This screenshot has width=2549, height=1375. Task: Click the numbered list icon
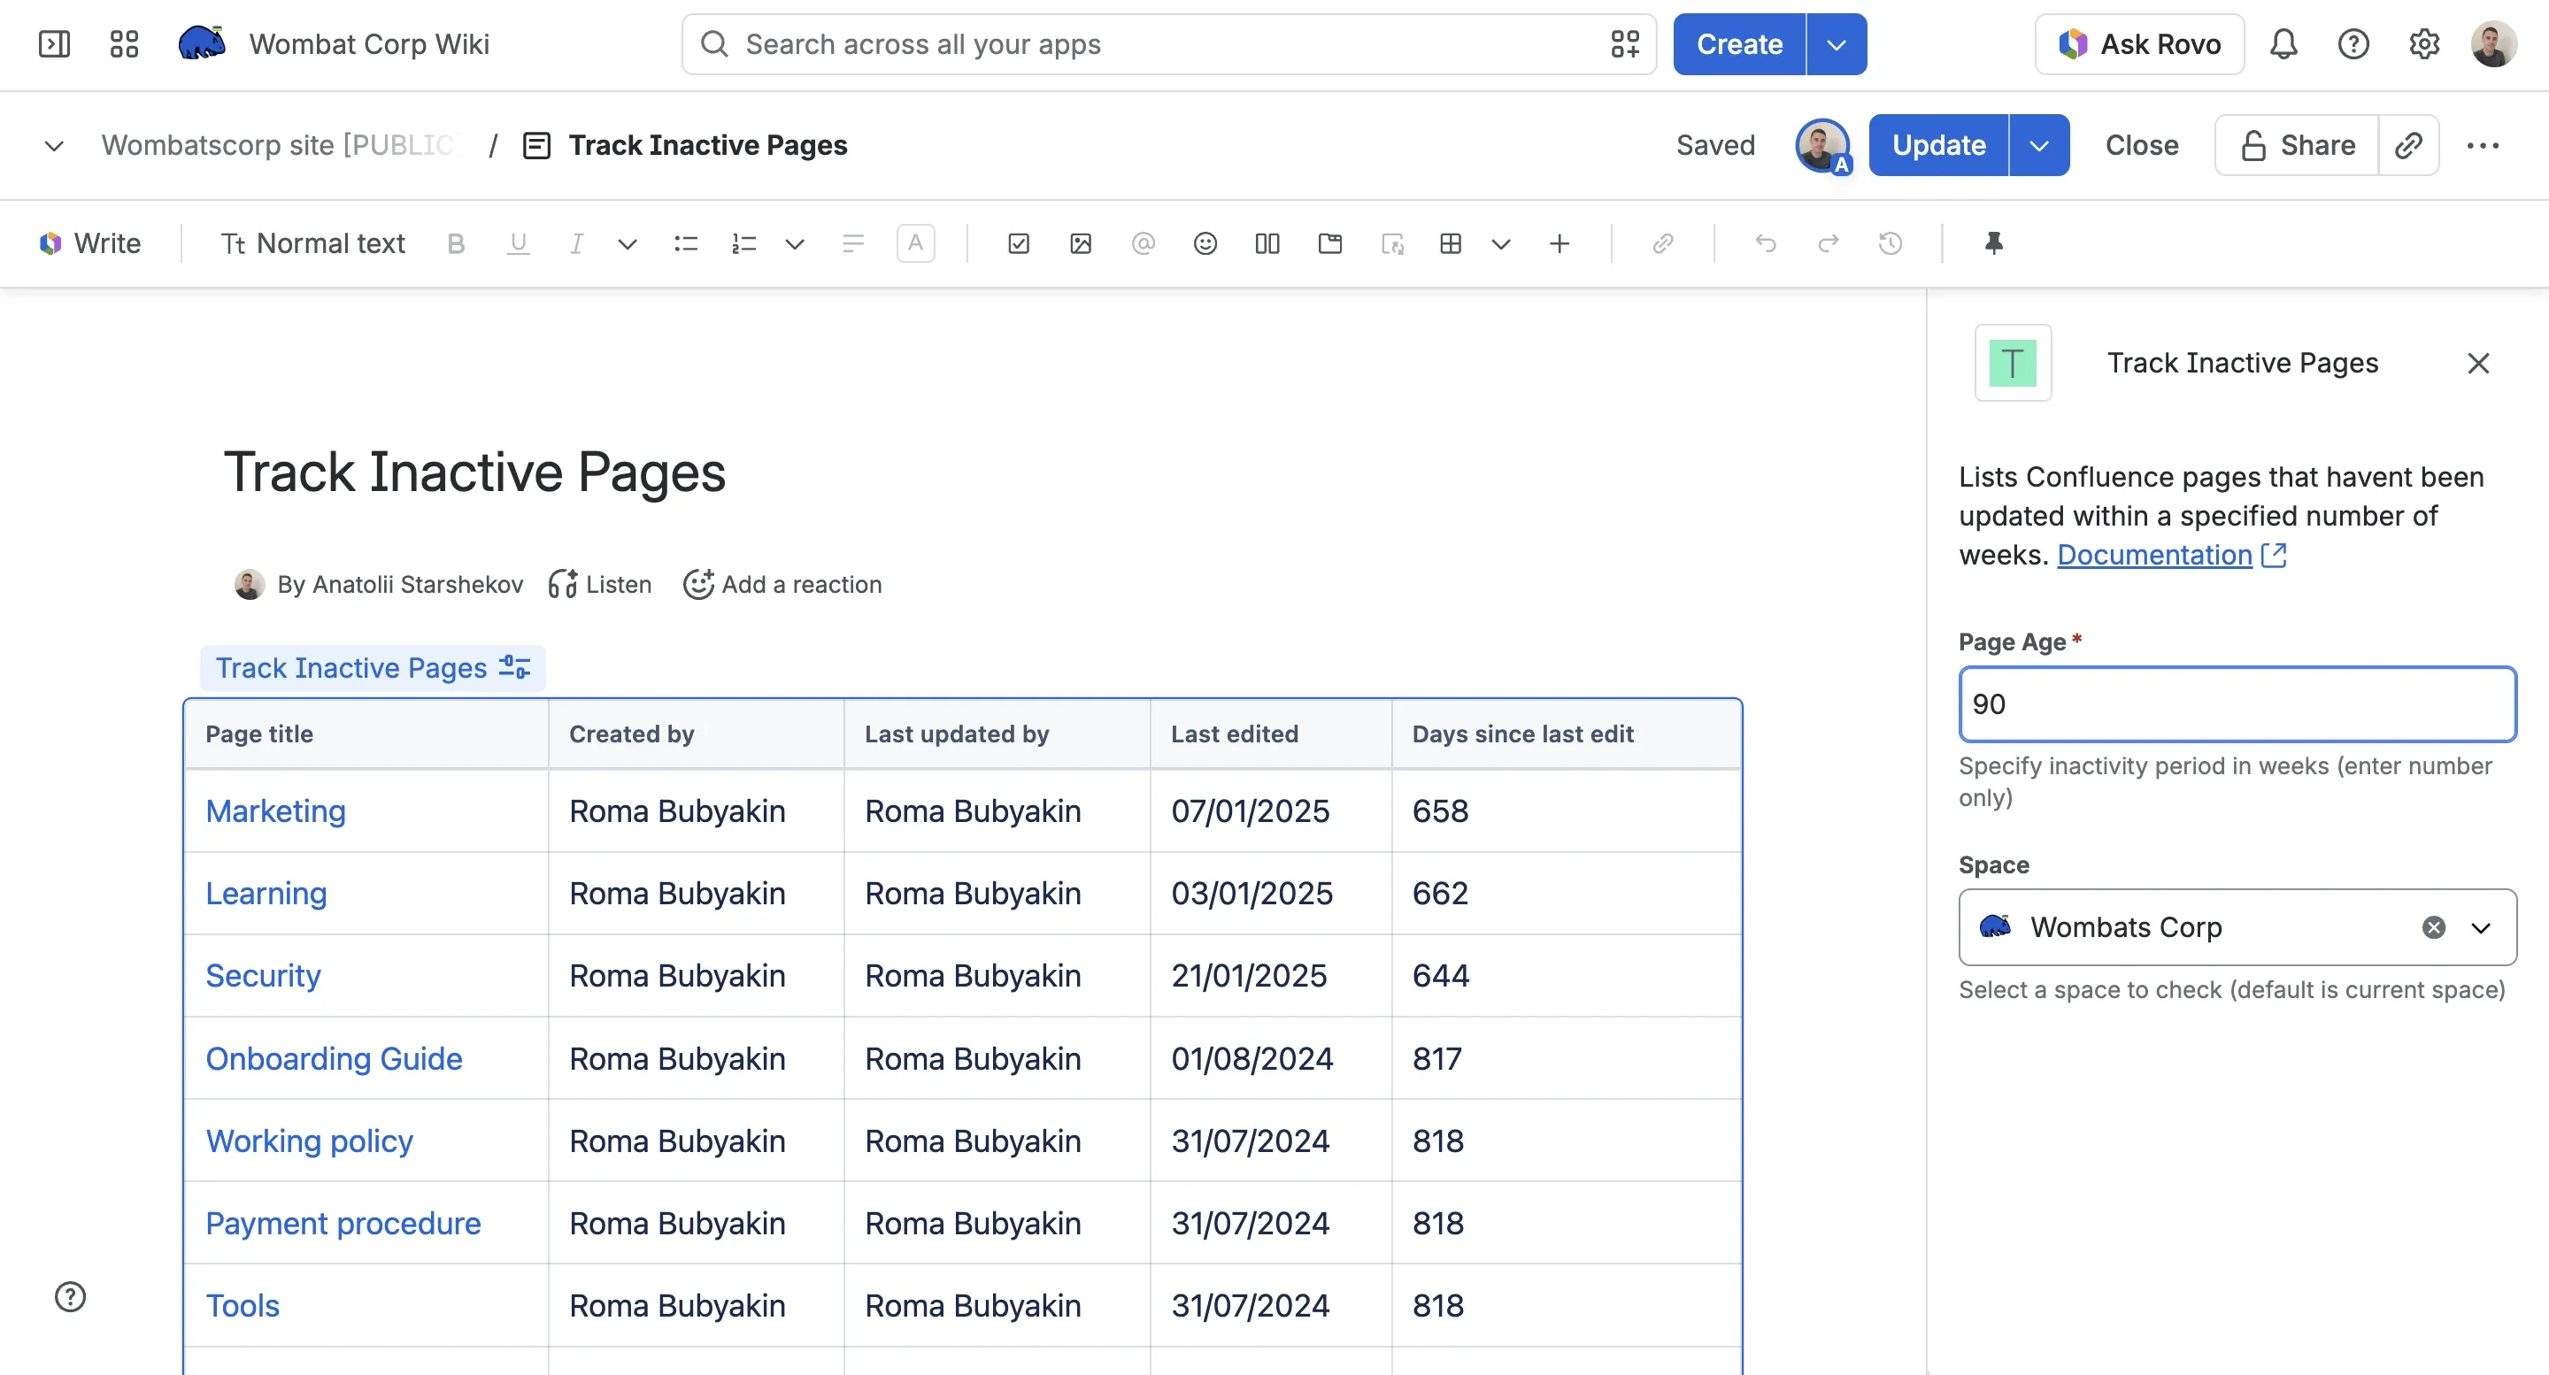click(743, 243)
